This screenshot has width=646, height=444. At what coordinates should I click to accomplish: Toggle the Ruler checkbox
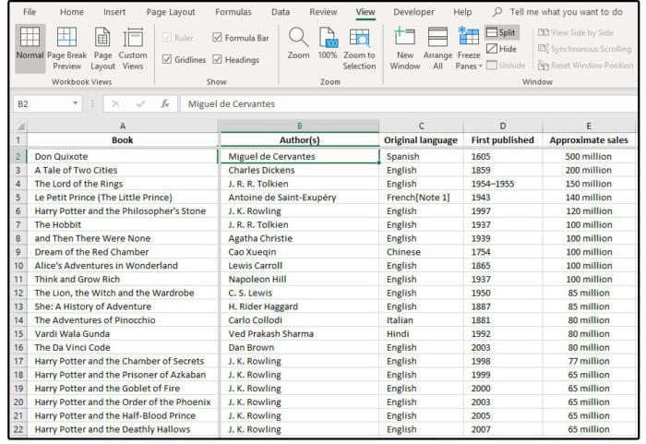166,38
